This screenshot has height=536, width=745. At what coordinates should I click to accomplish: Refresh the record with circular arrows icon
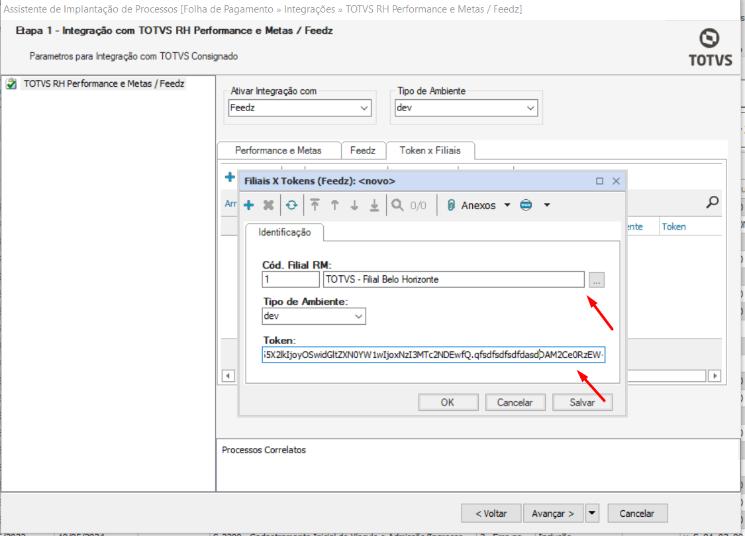tap(292, 205)
